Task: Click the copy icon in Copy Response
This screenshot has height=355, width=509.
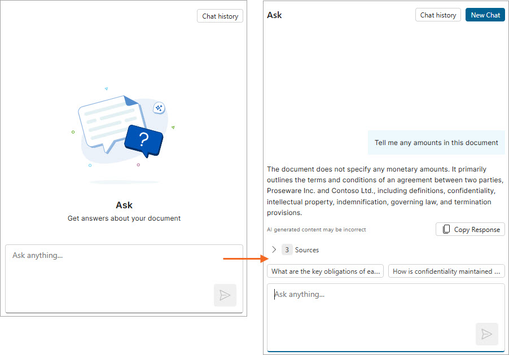Action: click(x=446, y=229)
